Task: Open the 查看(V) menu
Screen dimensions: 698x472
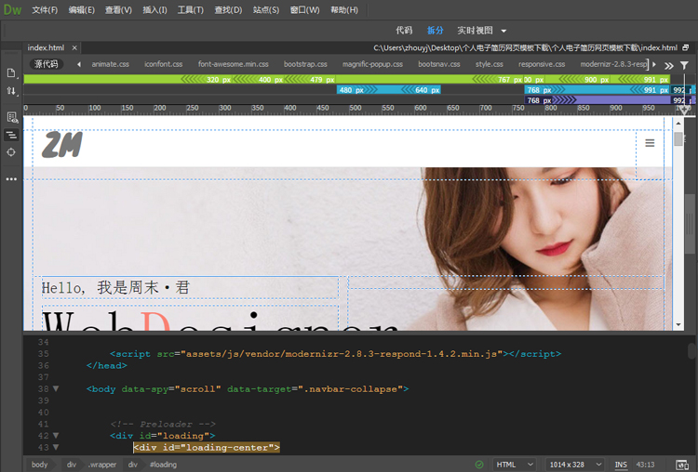Action: [118, 10]
